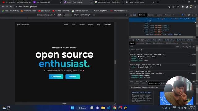This screenshot has width=198, height=111.
Task: Click the browser reload icon
Action: point(11,7)
